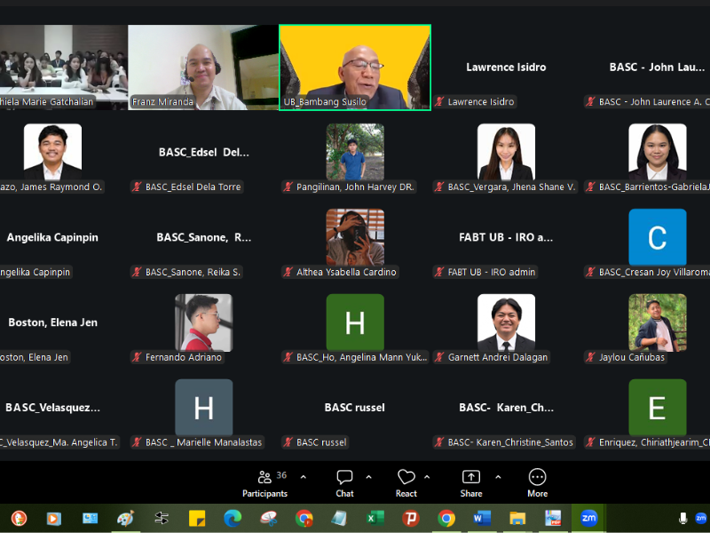Open Excel from the taskbar
The image size is (710, 533).
375,518
